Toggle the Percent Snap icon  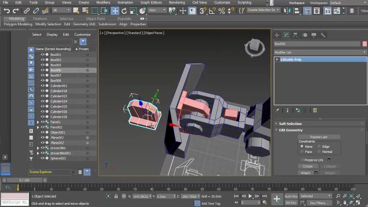[x=221, y=11]
